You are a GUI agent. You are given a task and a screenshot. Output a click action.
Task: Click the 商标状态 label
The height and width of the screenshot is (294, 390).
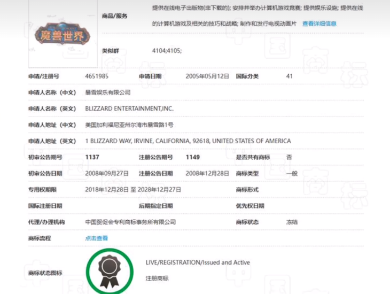point(247,222)
